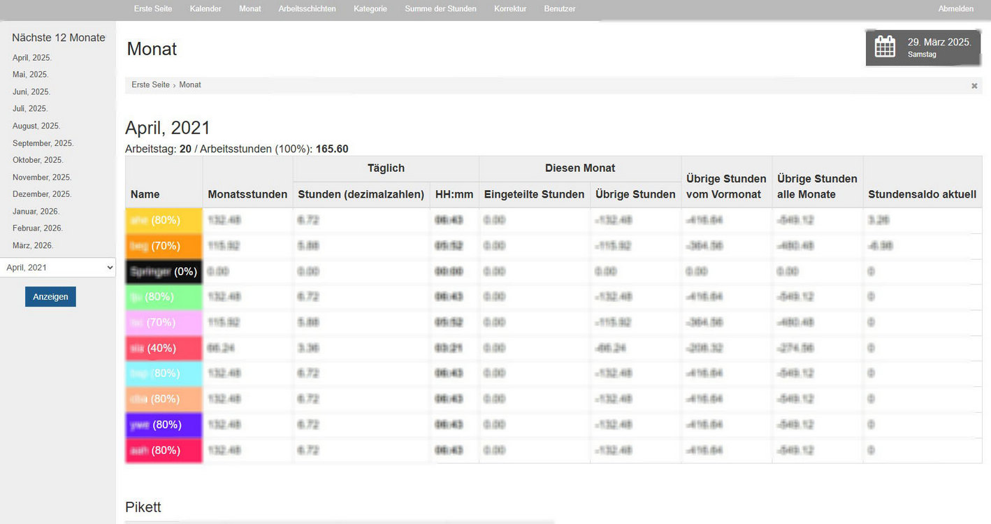Click the orange (70%) name cell
This screenshot has height=524, width=991.
[164, 246]
